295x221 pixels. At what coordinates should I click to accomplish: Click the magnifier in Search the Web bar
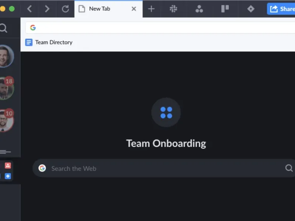pos(289,168)
